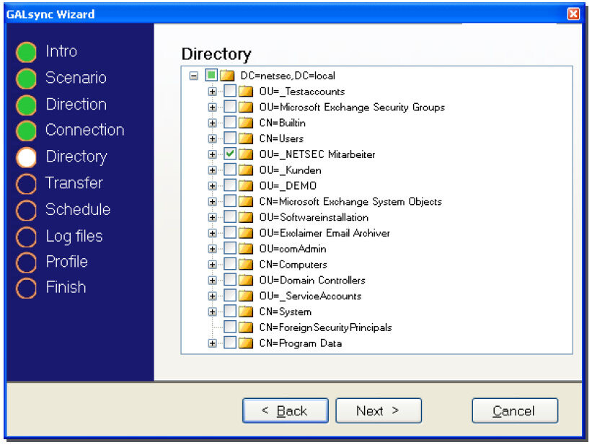Image resolution: width=592 pixels, height=445 pixels.
Task: Click the Connection step green circle icon
Action: pos(26,131)
